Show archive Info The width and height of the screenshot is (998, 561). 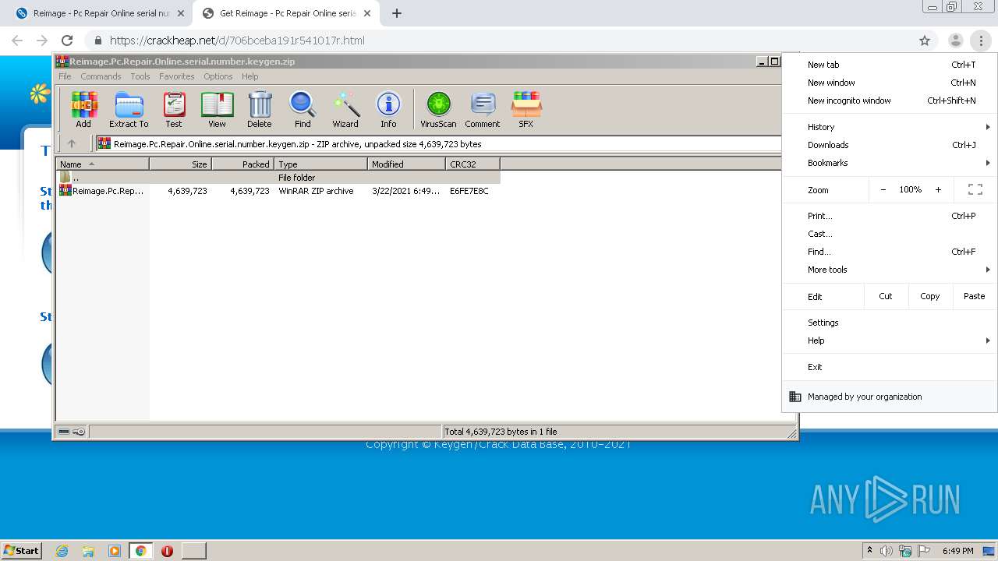(388, 109)
